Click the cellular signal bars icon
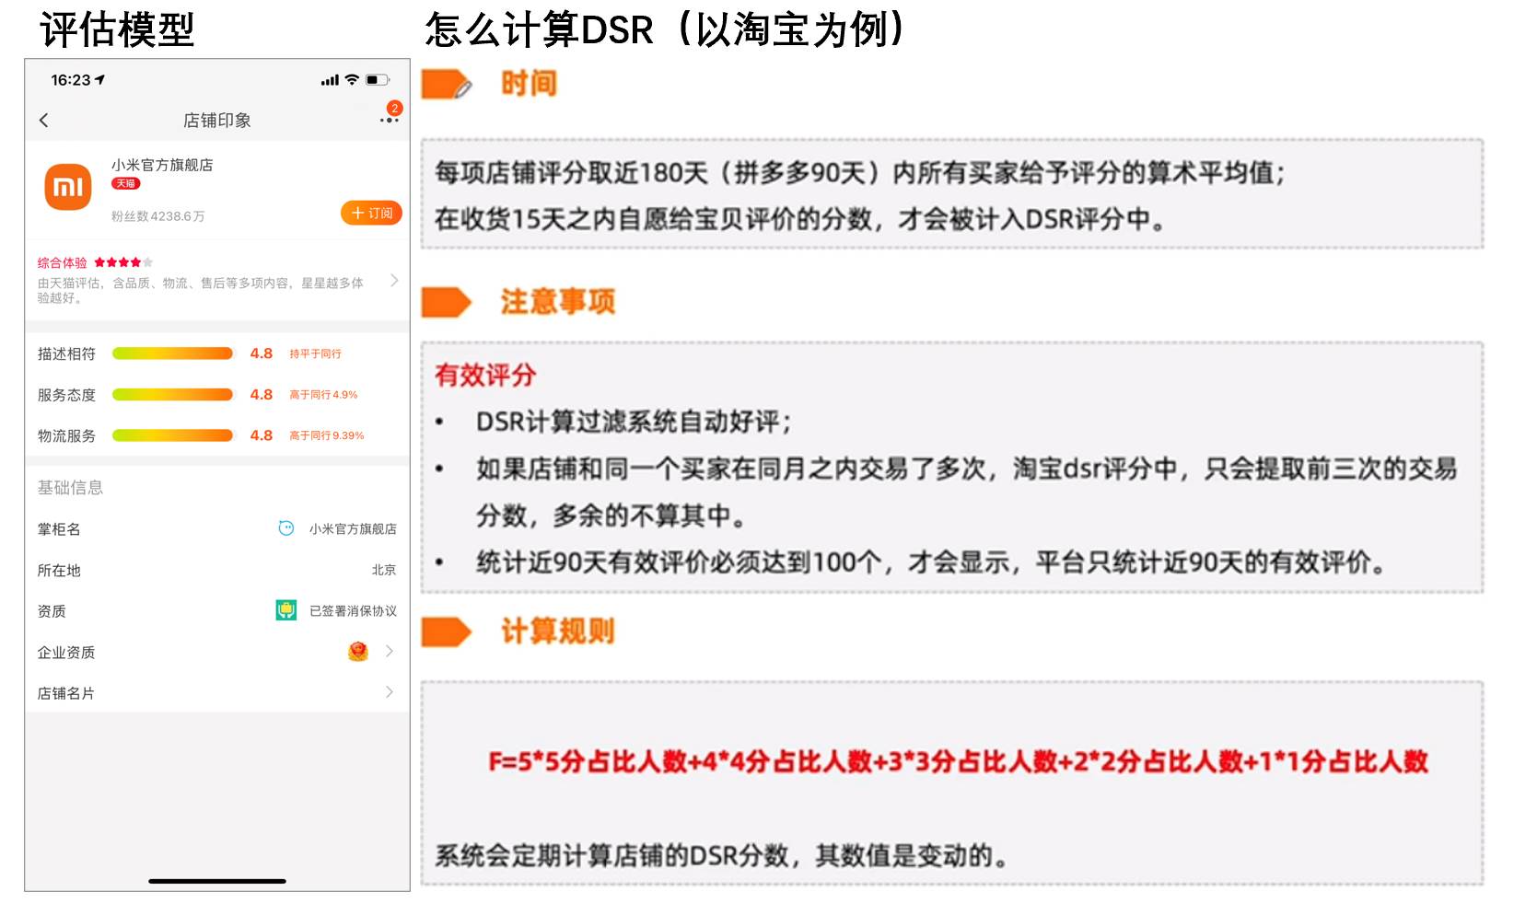 pos(330,81)
